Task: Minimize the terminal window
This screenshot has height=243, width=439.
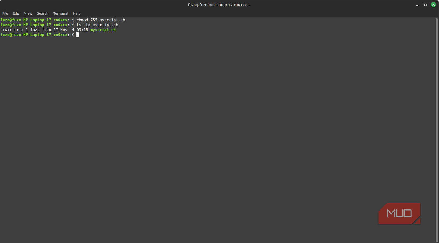Action: [417, 5]
